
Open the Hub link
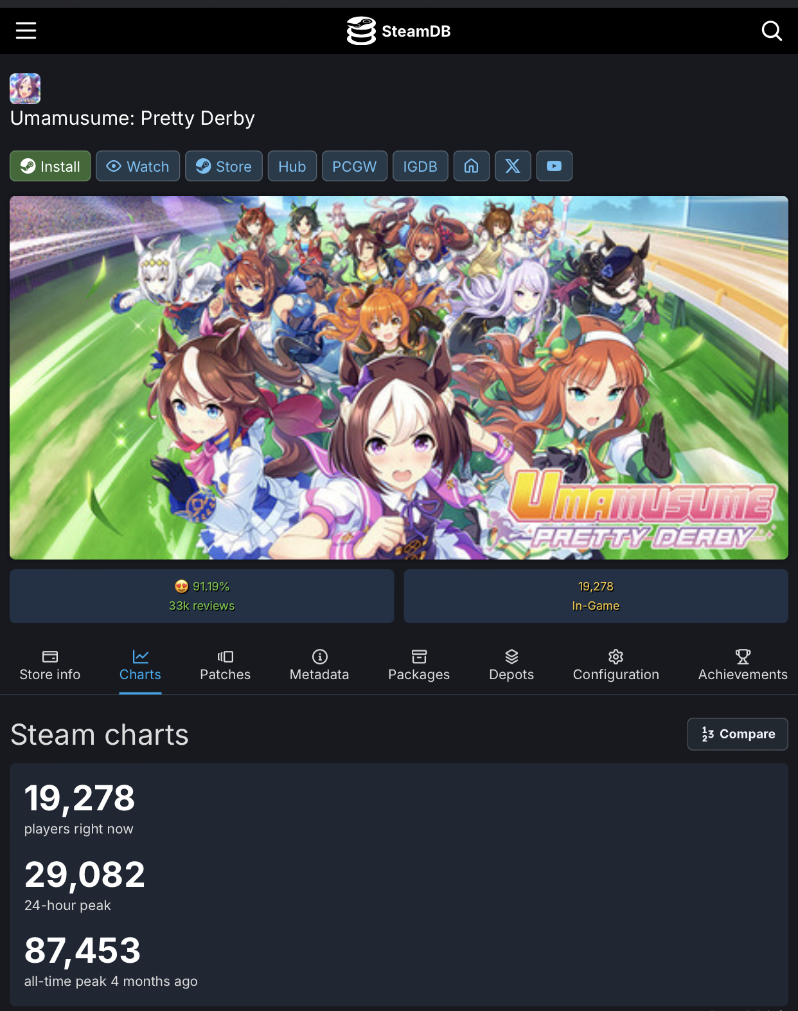pyautogui.click(x=292, y=167)
